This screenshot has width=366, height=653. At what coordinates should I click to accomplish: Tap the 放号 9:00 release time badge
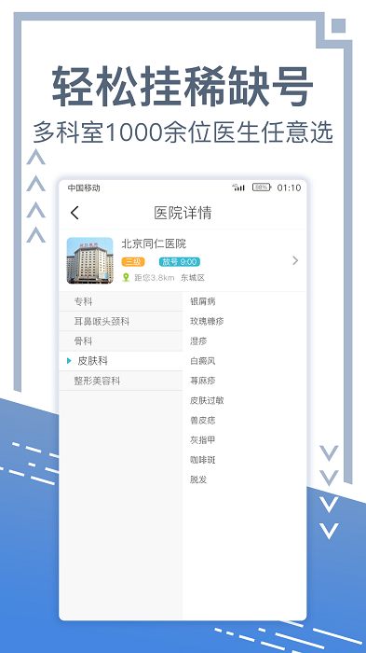(x=179, y=262)
